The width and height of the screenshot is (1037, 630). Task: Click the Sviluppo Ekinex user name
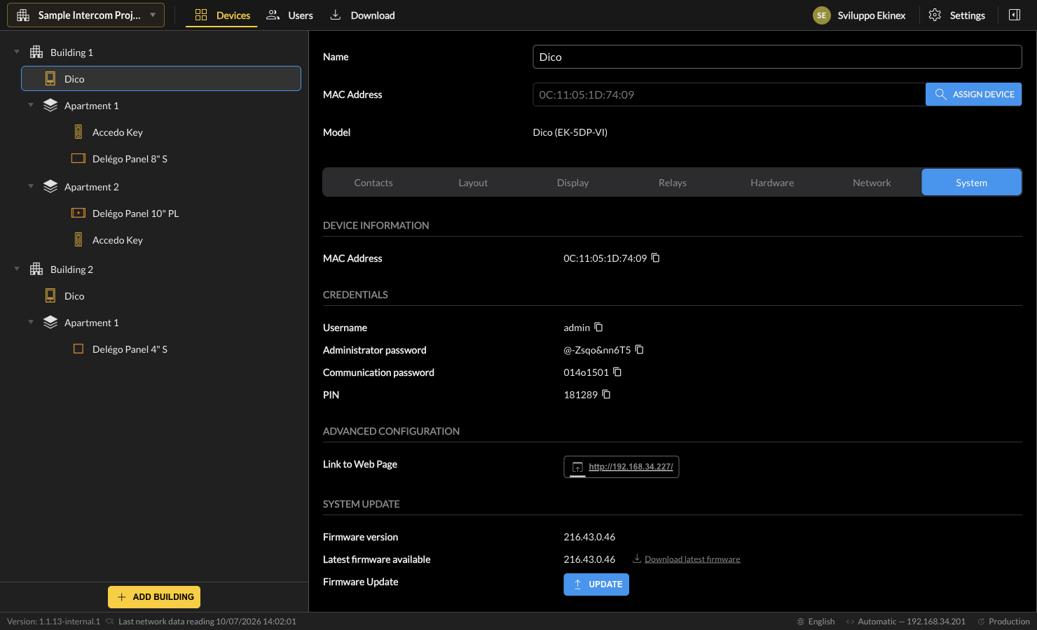871,15
